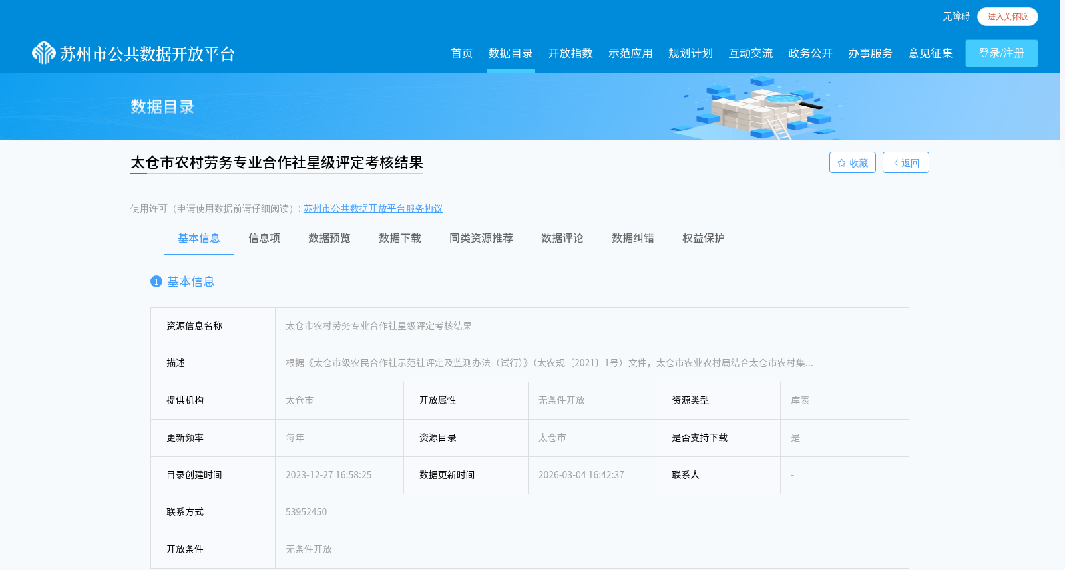Image resolution: width=1065 pixels, height=570 pixels.
Task: Click the 资源类型 label cell
Action: pyautogui.click(x=718, y=400)
